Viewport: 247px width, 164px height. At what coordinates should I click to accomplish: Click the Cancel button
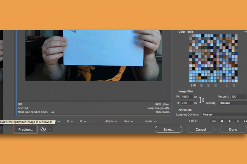click(201, 130)
